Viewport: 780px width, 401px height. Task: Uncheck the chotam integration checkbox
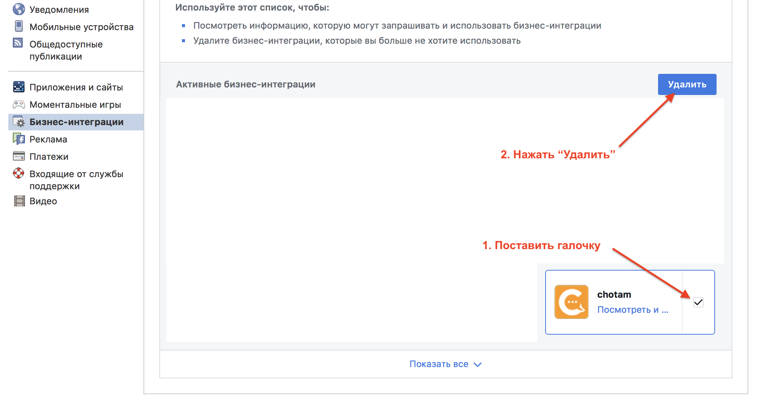698,302
